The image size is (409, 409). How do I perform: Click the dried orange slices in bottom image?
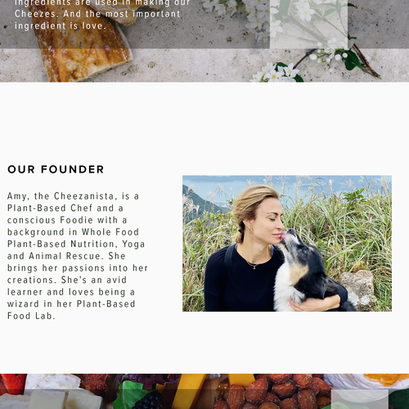click(x=387, y=380)
